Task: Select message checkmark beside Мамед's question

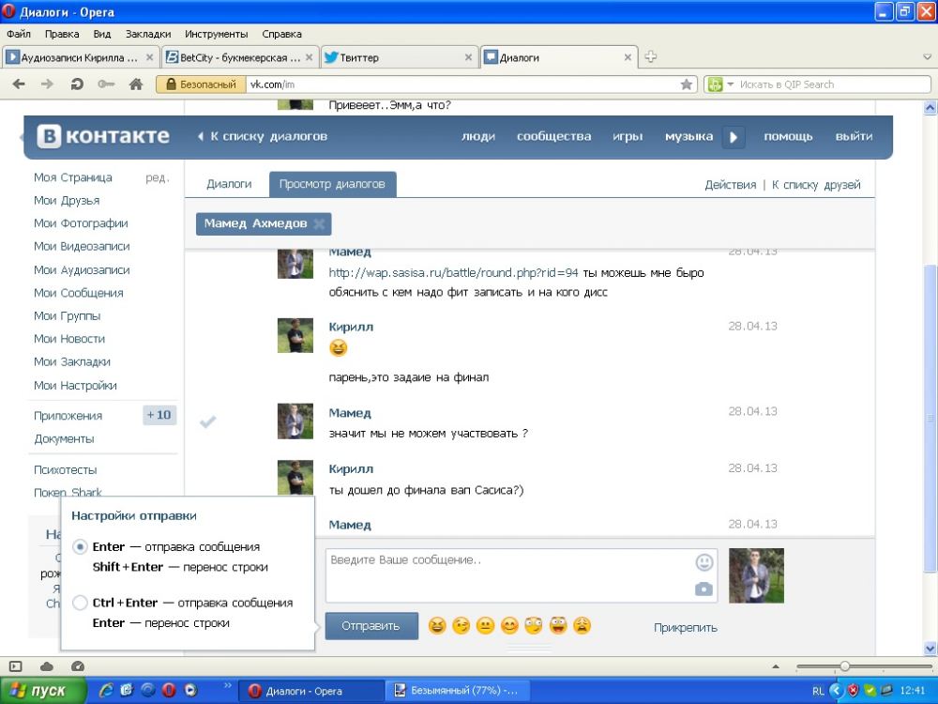Action: (x=207, y=422)
